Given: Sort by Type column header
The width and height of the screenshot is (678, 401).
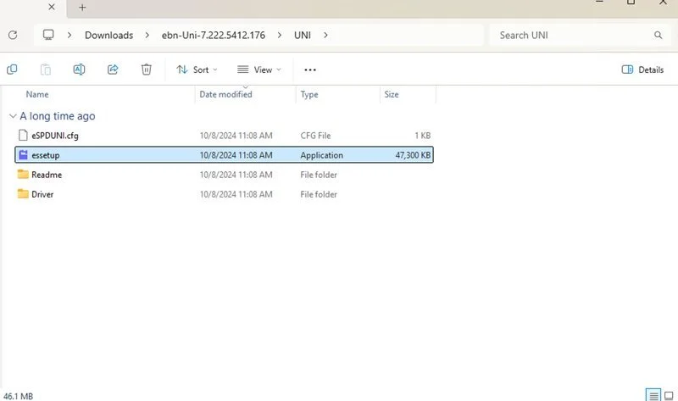Looking at the screenshot, I should point(309,94).
